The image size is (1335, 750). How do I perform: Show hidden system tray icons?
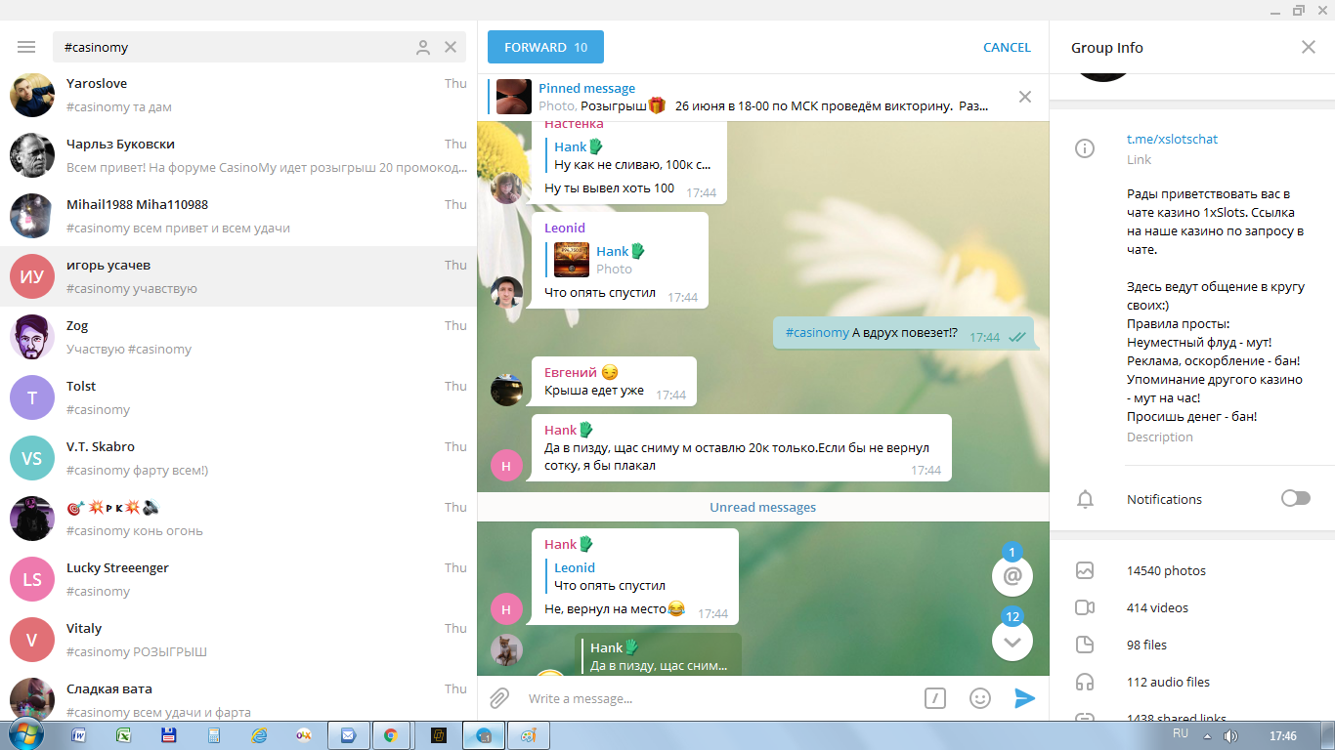(1207, 736)
